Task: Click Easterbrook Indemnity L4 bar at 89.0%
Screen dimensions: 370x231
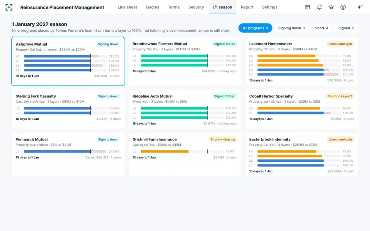Action: pos(299,152)
